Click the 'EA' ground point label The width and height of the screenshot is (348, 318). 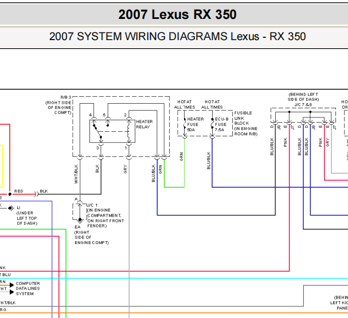point(77,227)
